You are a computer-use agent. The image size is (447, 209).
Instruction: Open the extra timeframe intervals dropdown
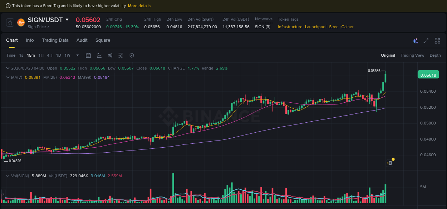[77, 55]
